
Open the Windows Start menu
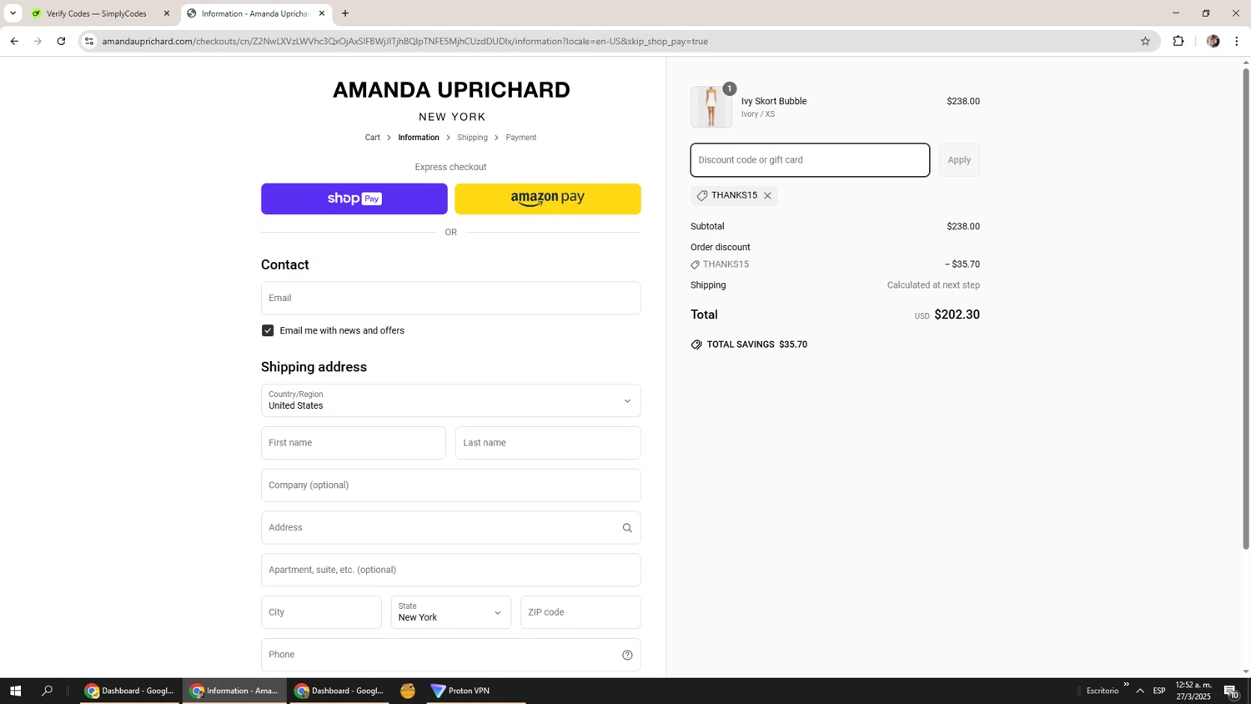[15, 691]
